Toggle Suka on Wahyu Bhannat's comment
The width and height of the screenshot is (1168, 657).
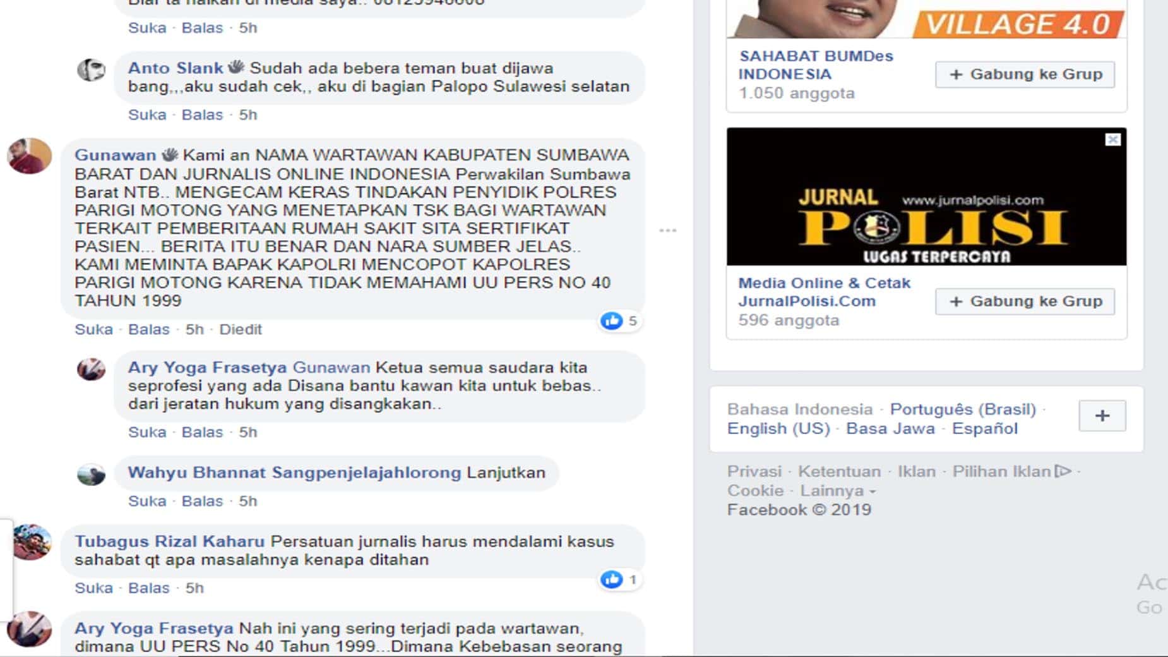(147, 501)
